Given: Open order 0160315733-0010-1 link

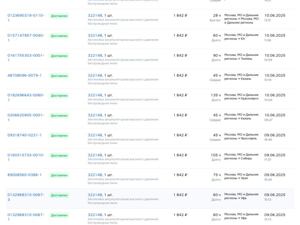Looking at the screenshot, I should coord(25,155).
